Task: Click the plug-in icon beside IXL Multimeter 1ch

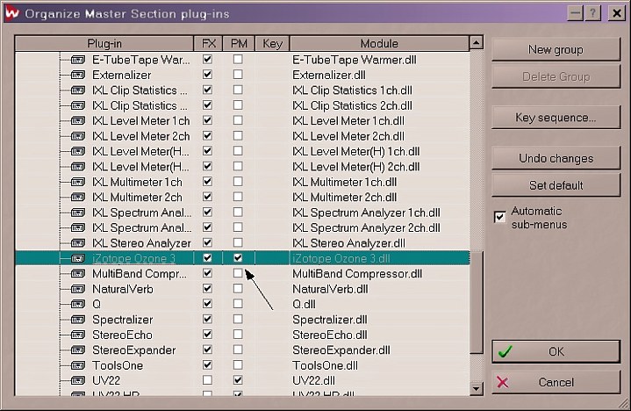Action: pyautogui.click(x=77, y=182)
